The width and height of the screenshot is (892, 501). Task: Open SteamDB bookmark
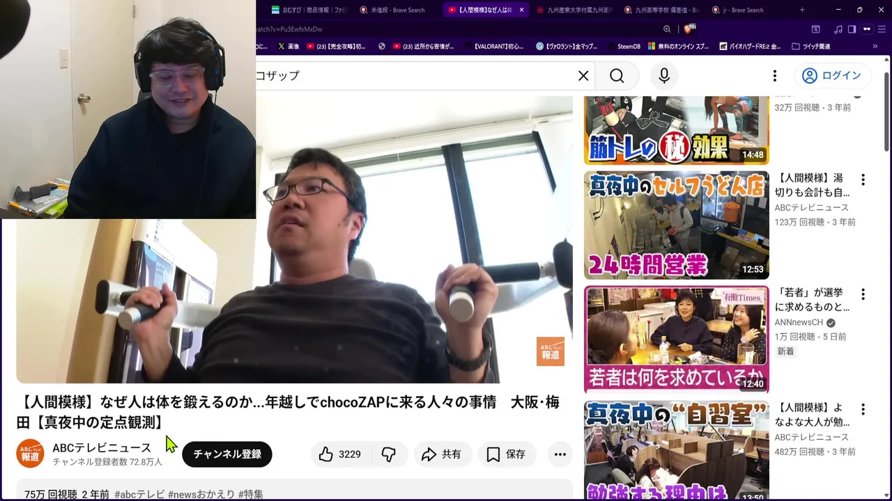point(623,47)
